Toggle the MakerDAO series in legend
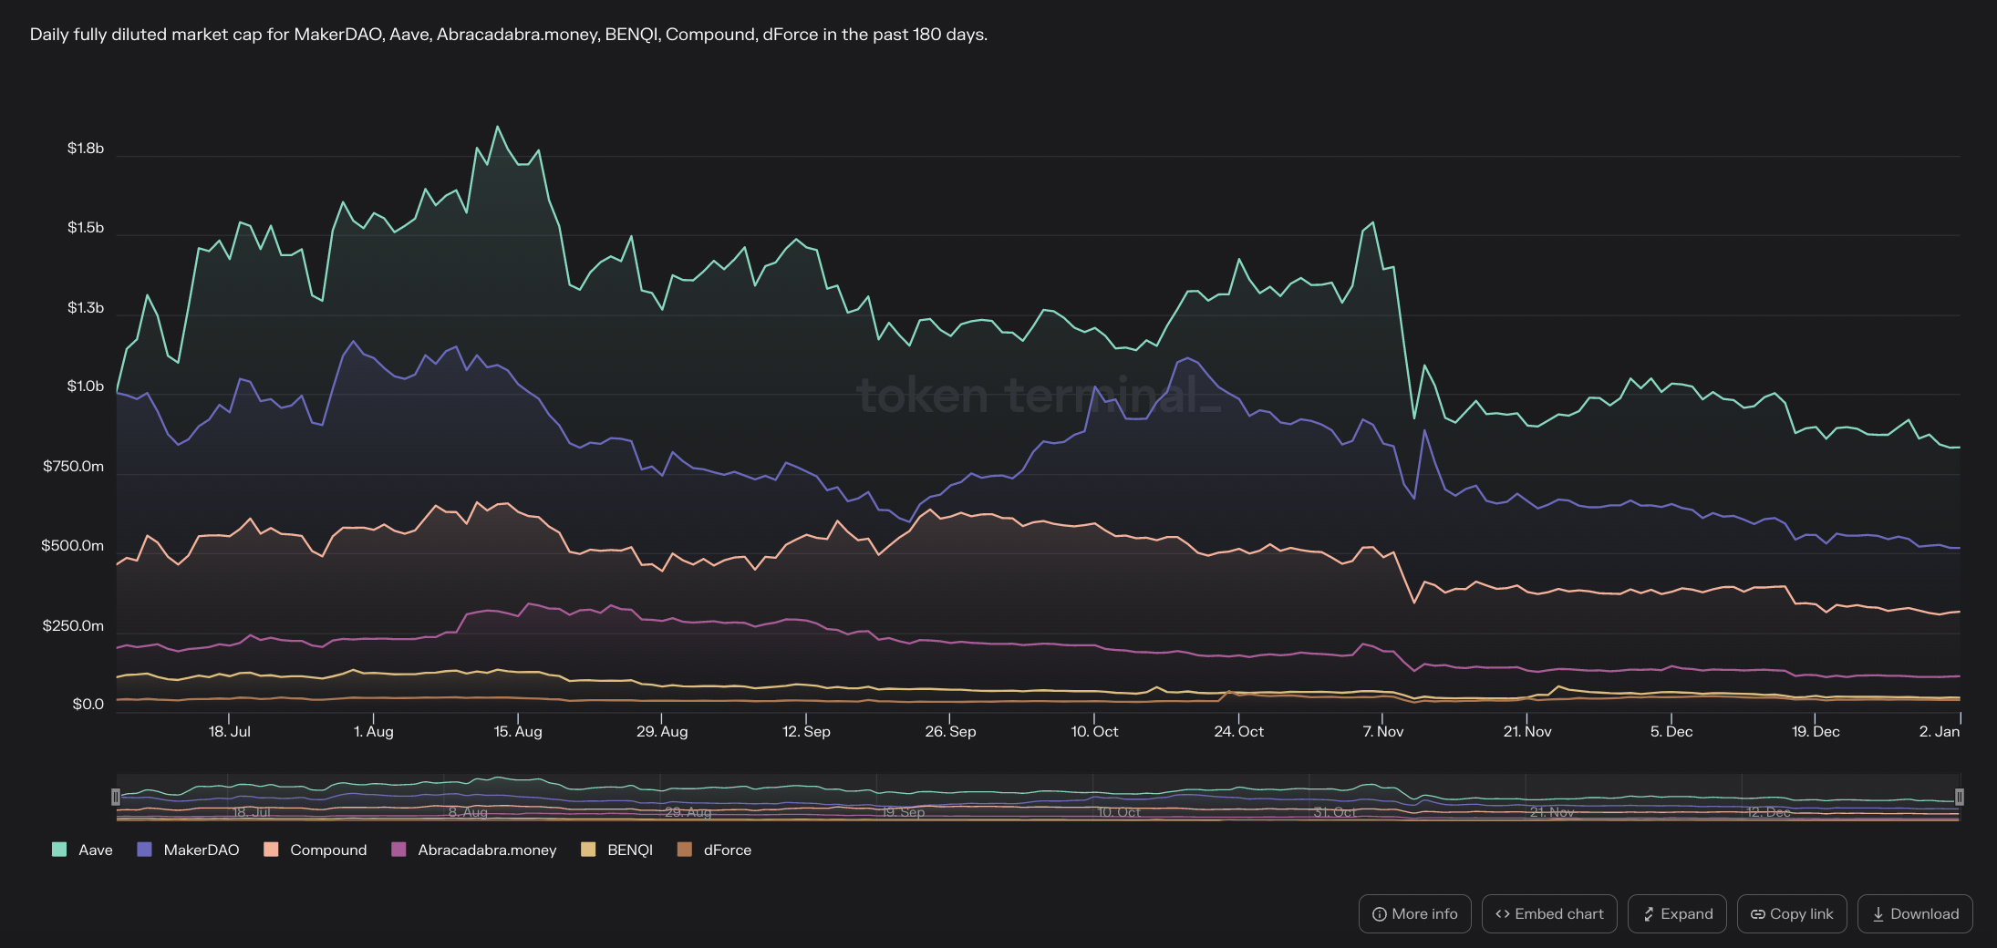1997x948 pixels. pyautogui.click(x=188, y=850)
